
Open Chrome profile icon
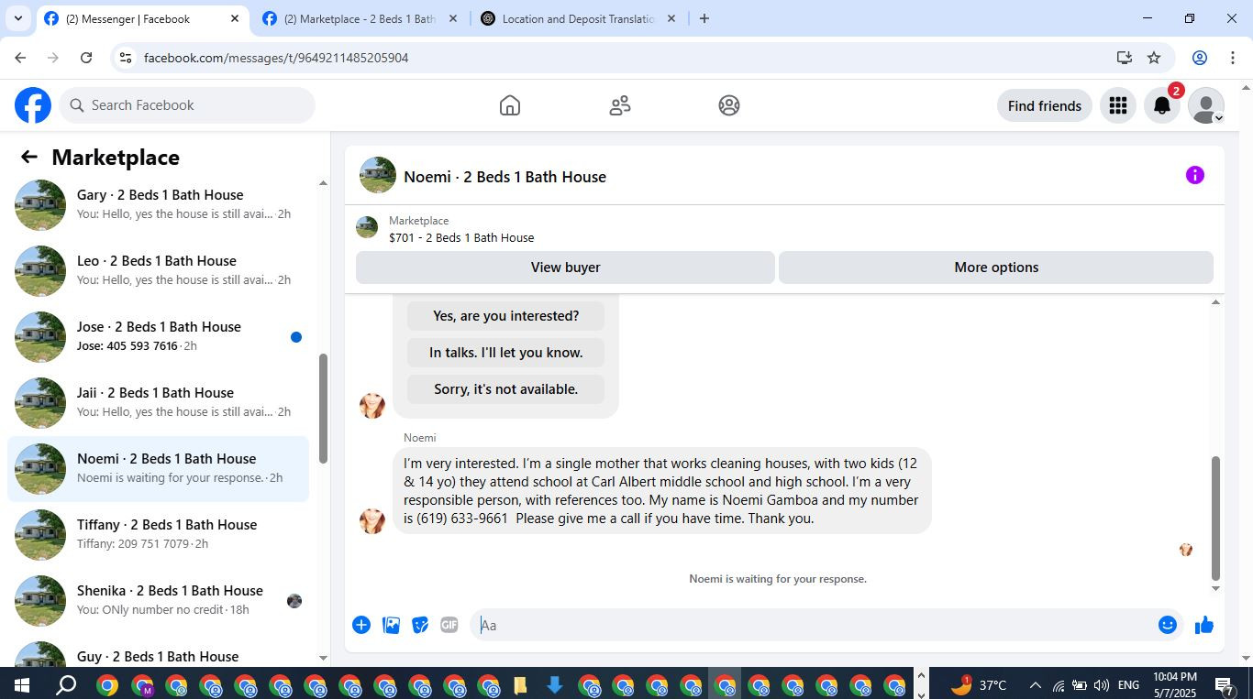(x=1199, y=58)
